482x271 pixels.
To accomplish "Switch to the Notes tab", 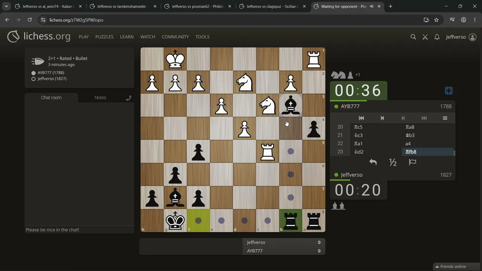I will [x=100, y=97].
